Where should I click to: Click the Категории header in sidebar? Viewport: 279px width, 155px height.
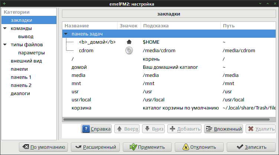29,12
